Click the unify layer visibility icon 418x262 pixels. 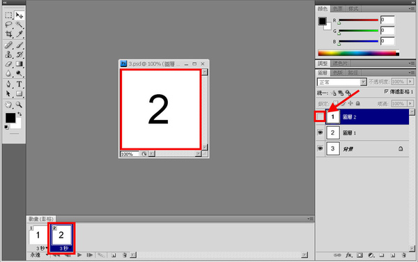coord(341,93)
